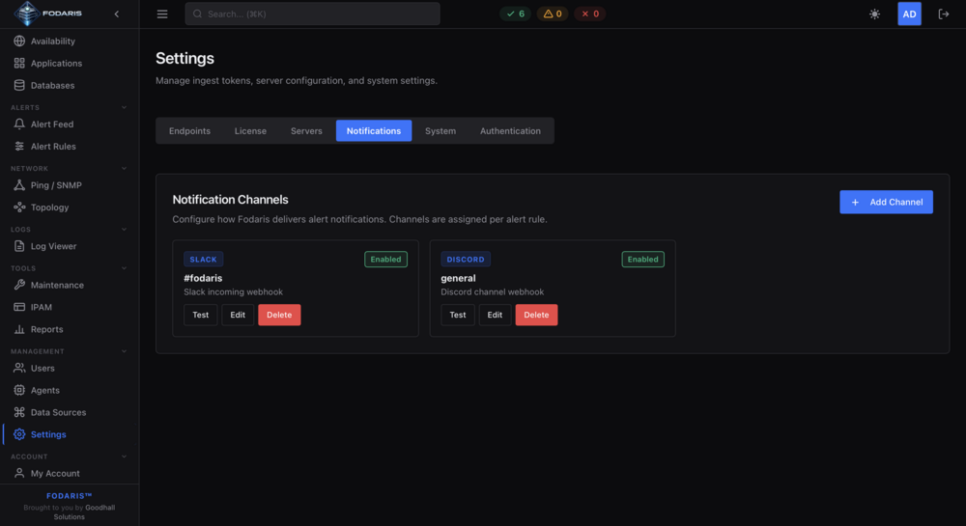Image resolution: width=966 pixels, height=526 pixels.
Task: Click the green healthy status badge showing 6
Action: point(516,14)
